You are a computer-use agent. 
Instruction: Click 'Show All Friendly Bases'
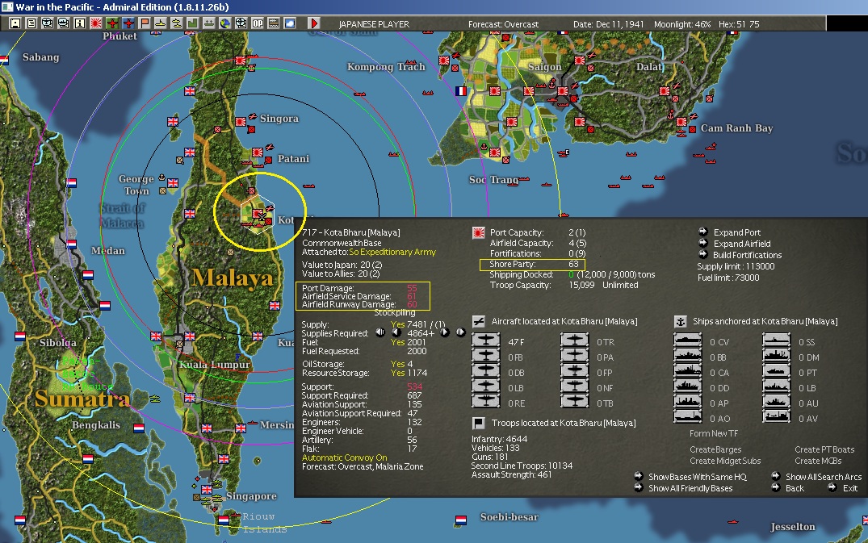pos(690,488)
